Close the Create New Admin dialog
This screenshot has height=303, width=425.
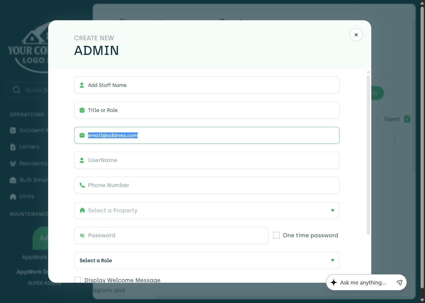click(x=356, y=35)
